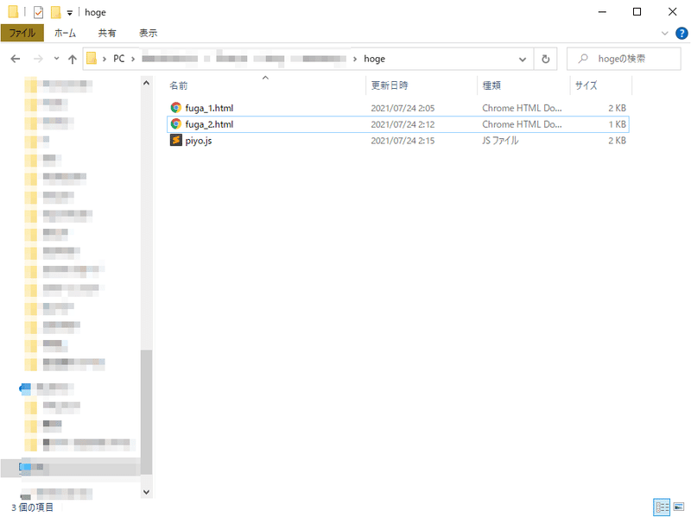Sort by サイズ column header
Viewport: 691px width, 517px height.
[601, 85]
